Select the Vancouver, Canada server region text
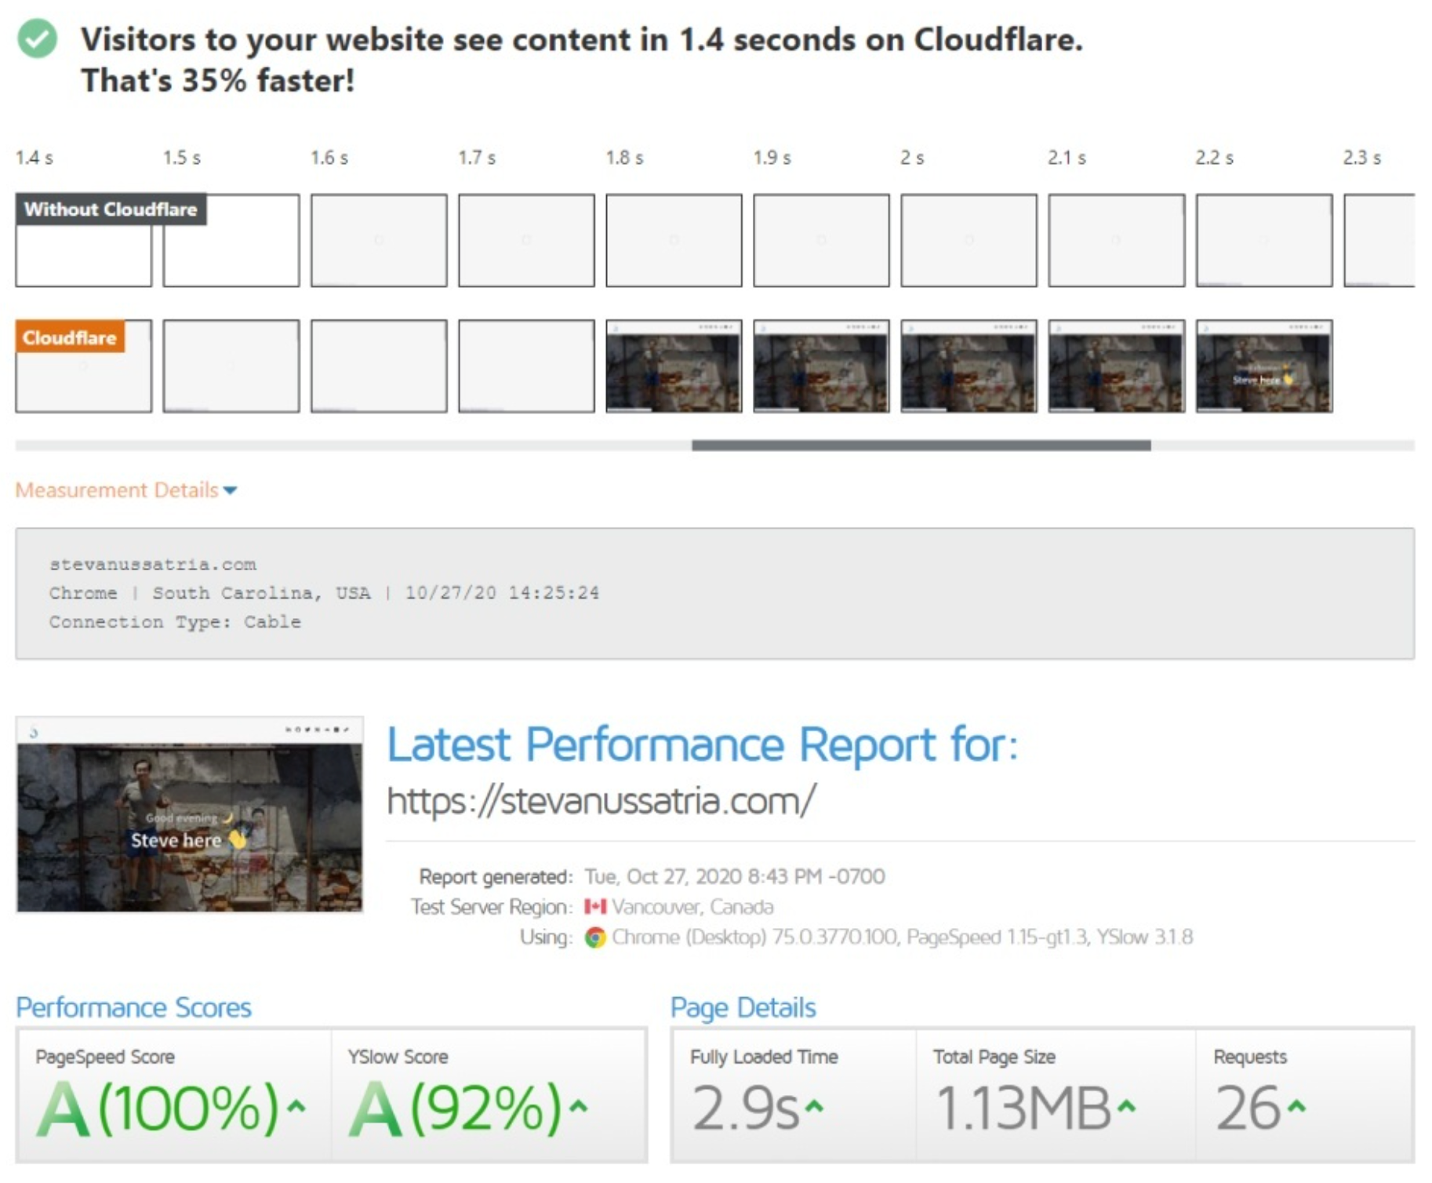 point(692,907)
